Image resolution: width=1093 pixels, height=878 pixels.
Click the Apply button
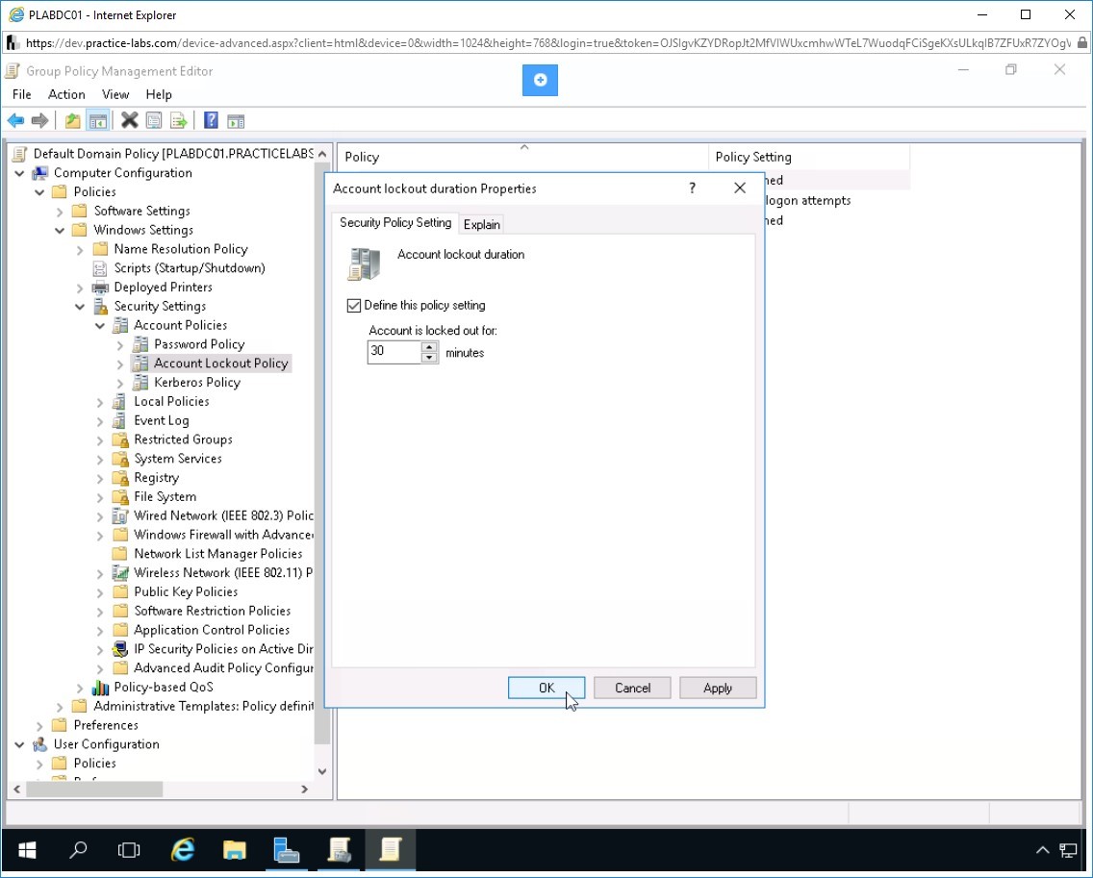coord(718,688)
